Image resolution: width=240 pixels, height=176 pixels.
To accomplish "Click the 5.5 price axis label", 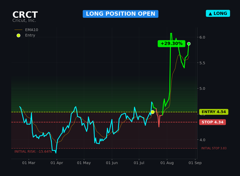I will point(202,63).
